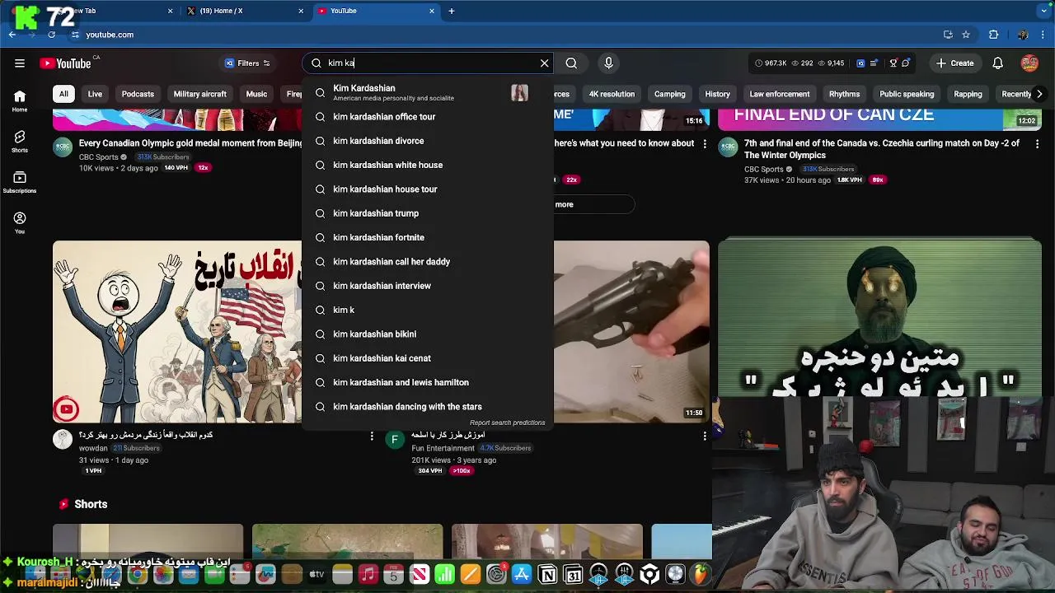The width and height of the screenshot is (1055, 593).
Task: Select the Live filter chip
Action: [x=95, y=94]
